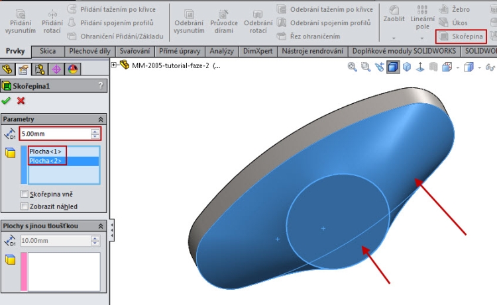Click Previous view icon
This screenshot has height=305, width=497.
(x=380, y=67)
